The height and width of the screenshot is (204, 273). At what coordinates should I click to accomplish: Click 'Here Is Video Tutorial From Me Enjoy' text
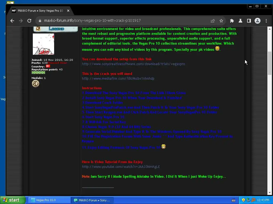click(112, 162)
